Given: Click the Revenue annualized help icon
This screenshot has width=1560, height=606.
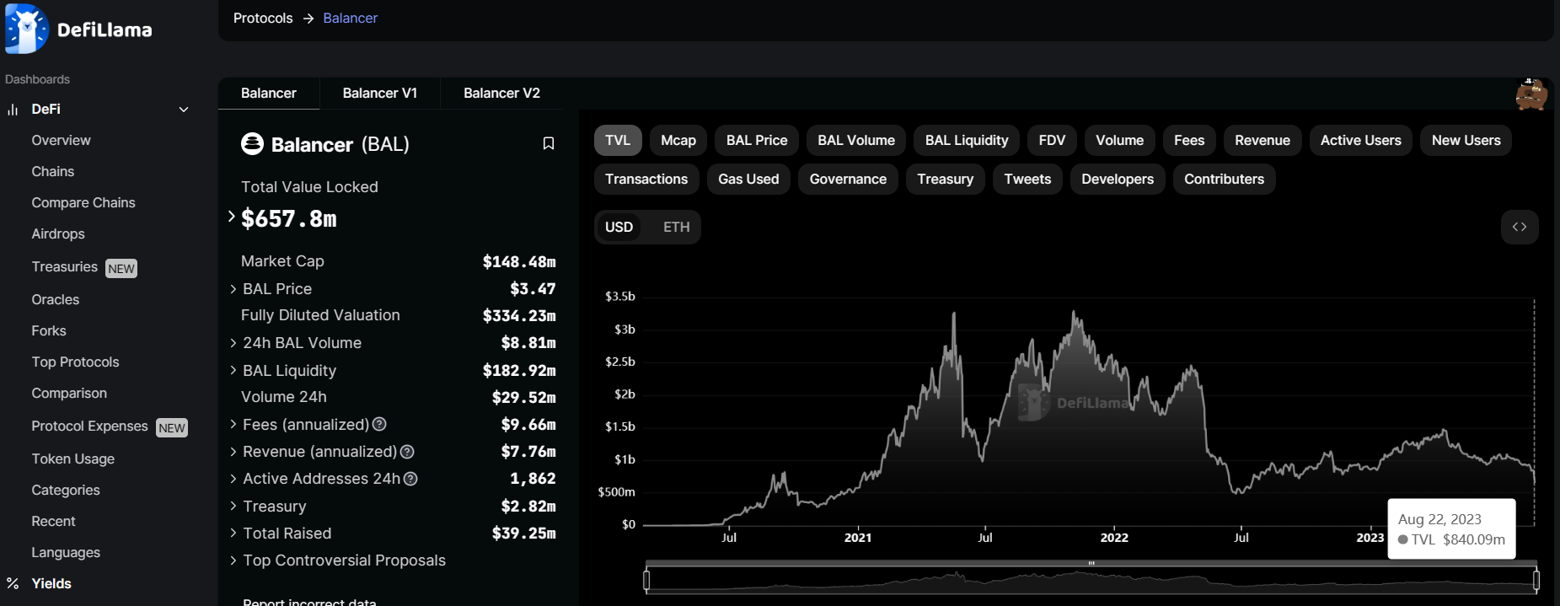Looking at the screenshot, I should pos(407,452).
